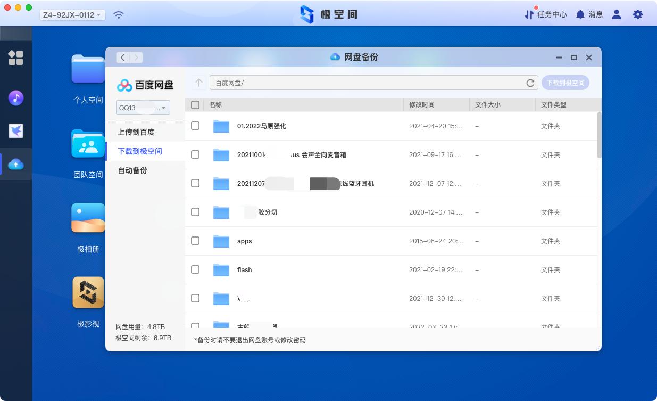Check the select-all checkbox in header

pyautogui.click(x=195, y=105)
